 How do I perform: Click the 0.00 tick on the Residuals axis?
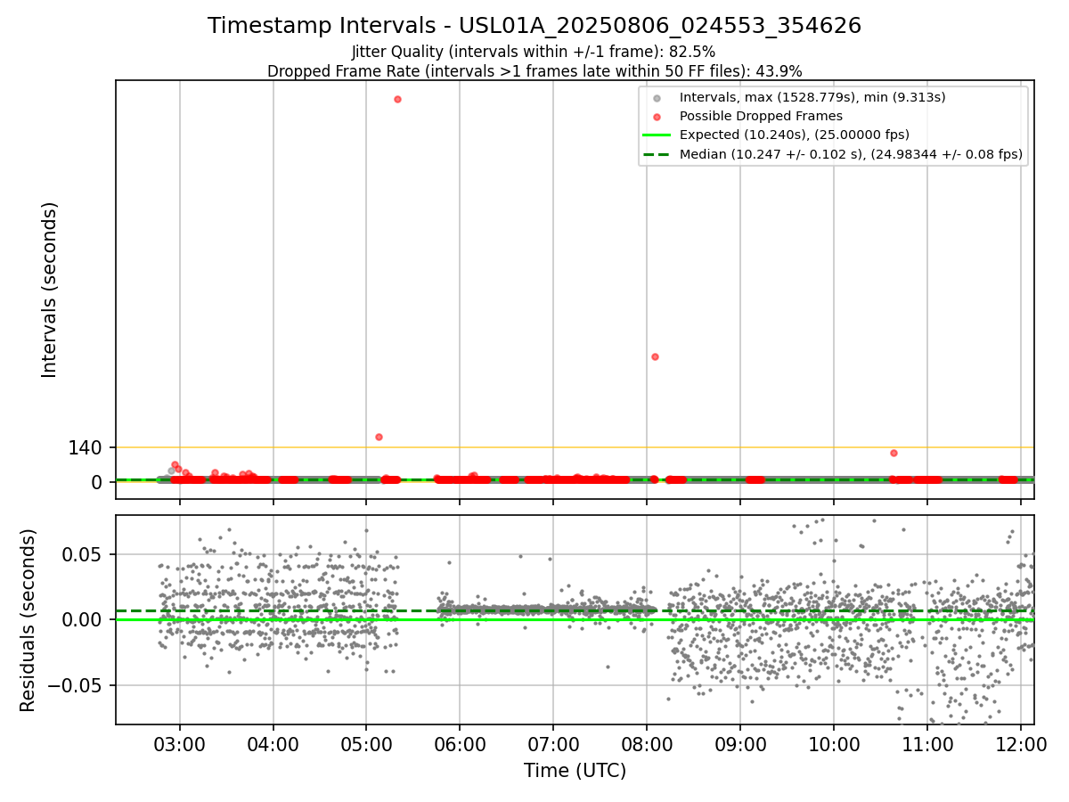pyautogui.click(x=84, y=620)
